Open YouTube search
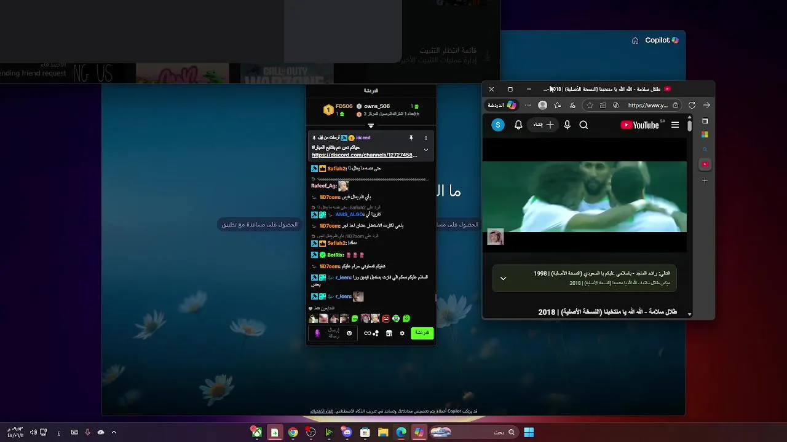This screenshot has height=442, width=787. (583, 125)
